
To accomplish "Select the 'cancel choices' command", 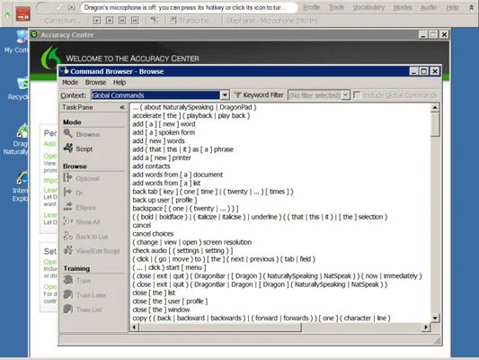I will point(153,234).
